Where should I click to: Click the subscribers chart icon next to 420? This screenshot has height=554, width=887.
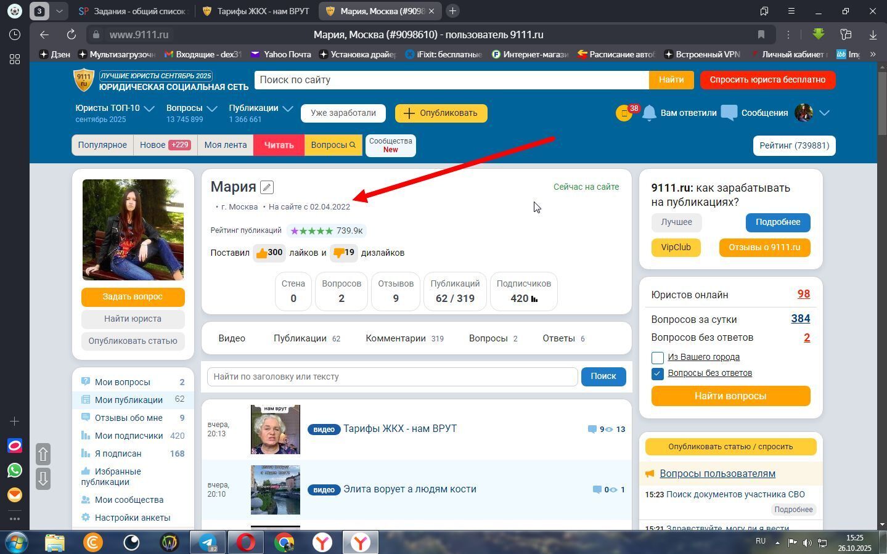(534, 299)
